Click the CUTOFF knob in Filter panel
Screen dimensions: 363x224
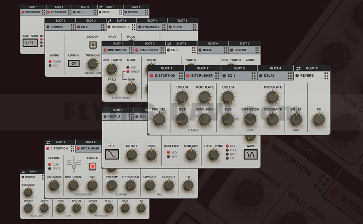click(132, 155)
